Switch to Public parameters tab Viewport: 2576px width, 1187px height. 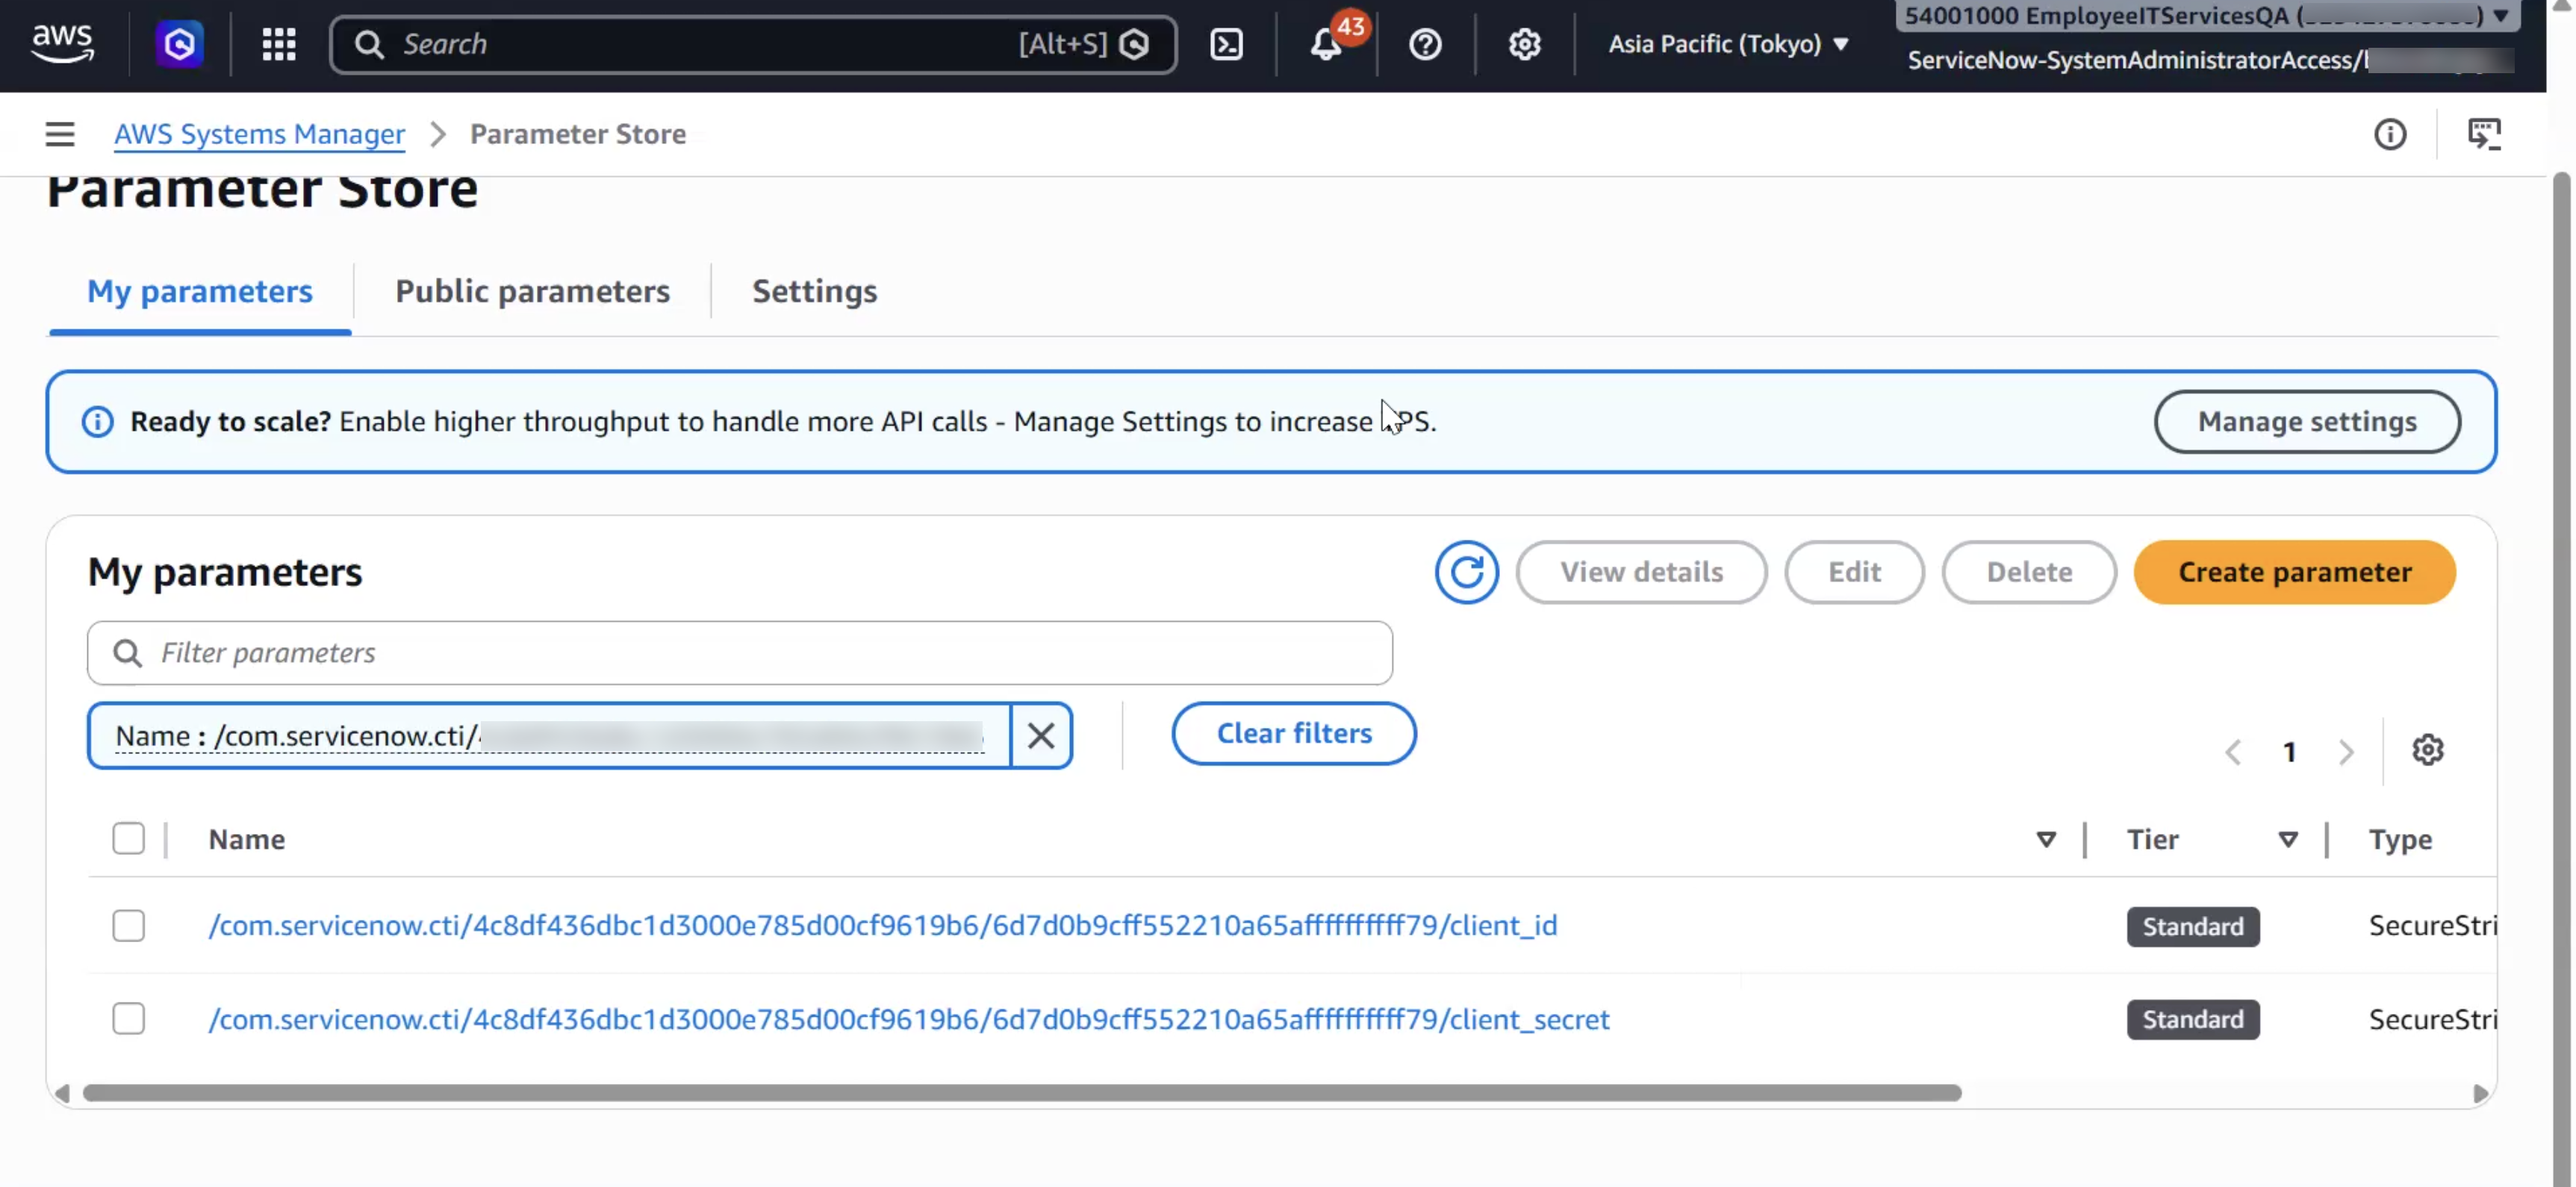(532, 291)
